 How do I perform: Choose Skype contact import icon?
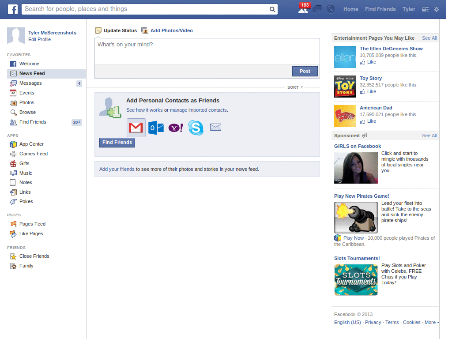click(x=196, y=128)
